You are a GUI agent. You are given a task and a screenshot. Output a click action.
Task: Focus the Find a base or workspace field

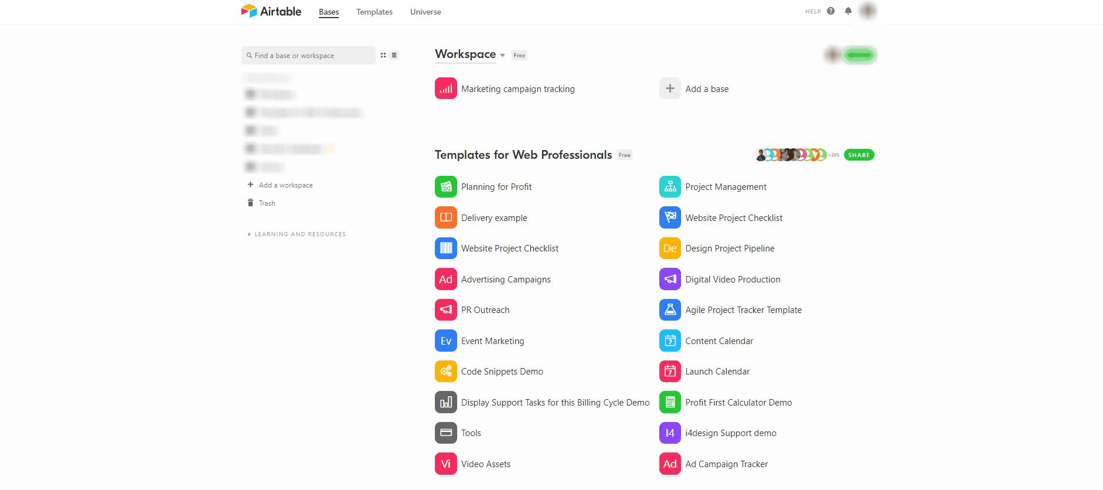308,55
